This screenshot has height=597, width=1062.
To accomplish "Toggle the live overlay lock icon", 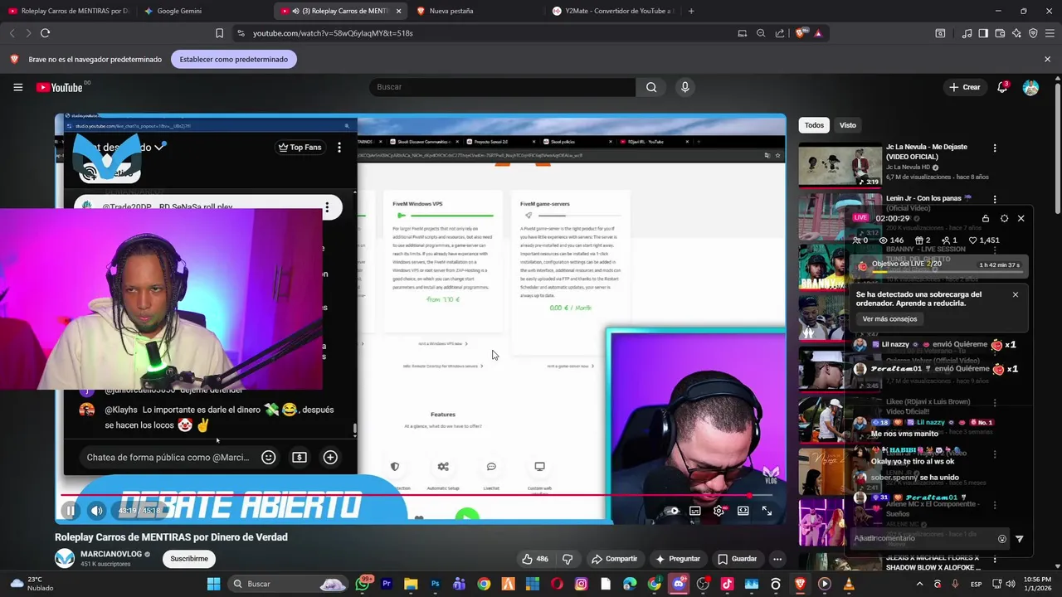I will point(986,218).
